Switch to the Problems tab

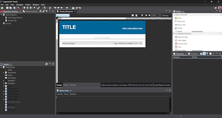click(193, 54)
